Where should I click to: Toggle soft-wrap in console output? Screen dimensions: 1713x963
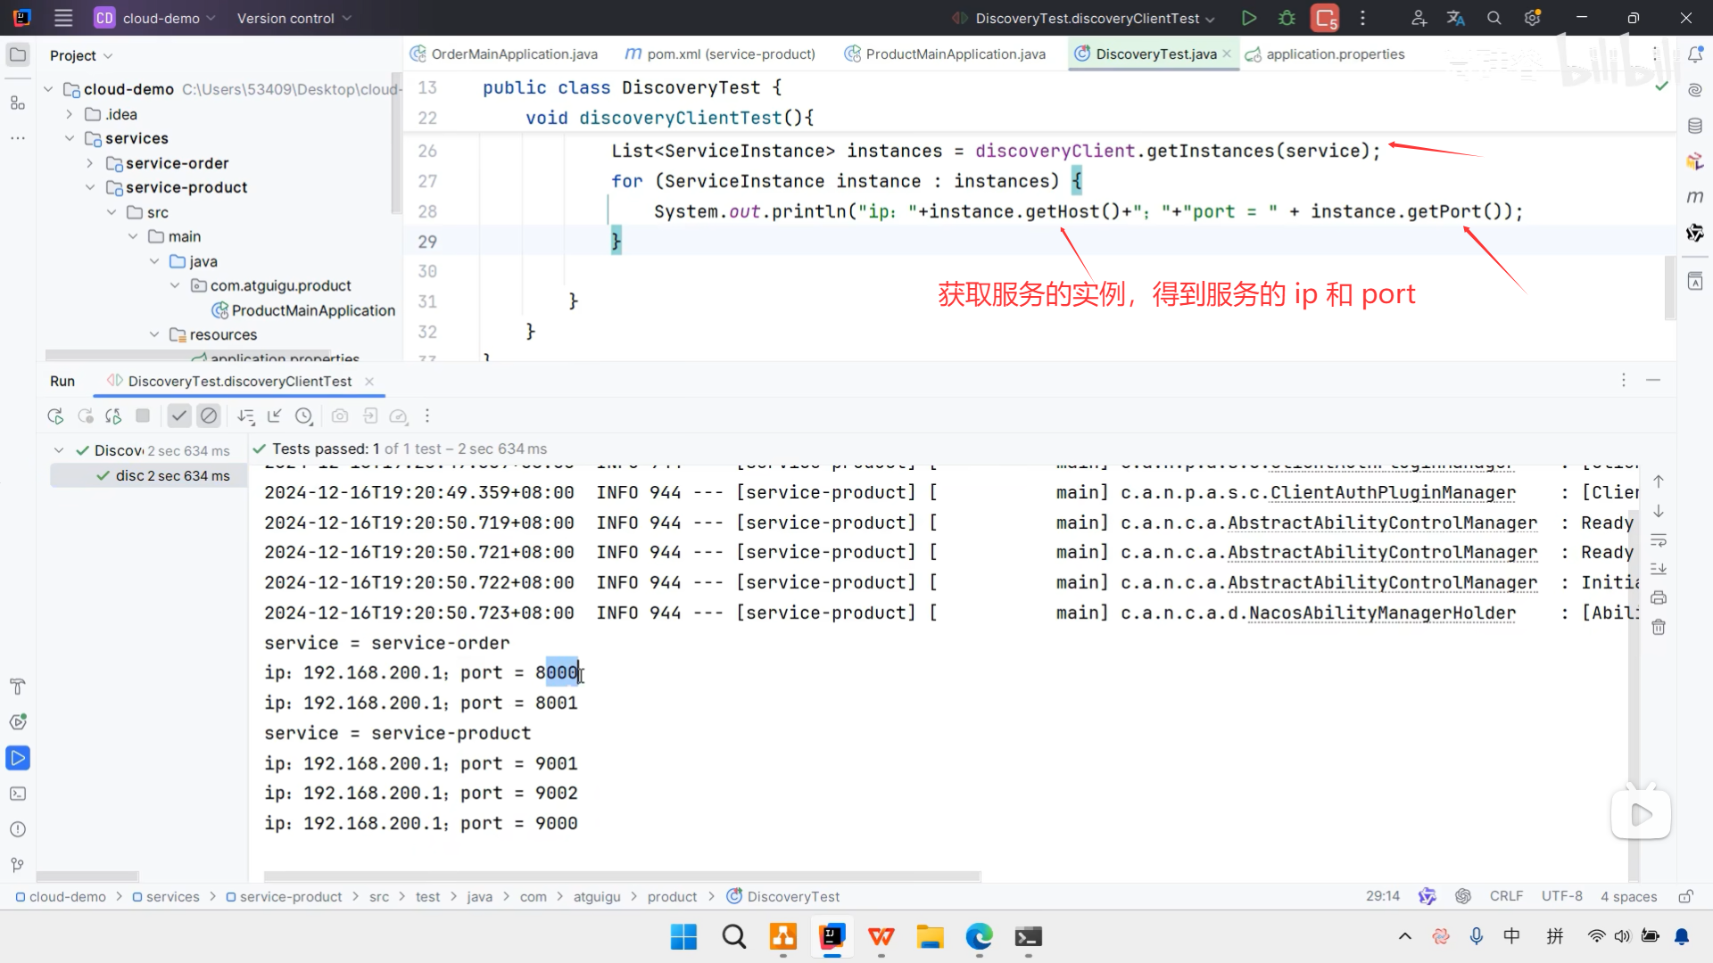pos(1659,540)
